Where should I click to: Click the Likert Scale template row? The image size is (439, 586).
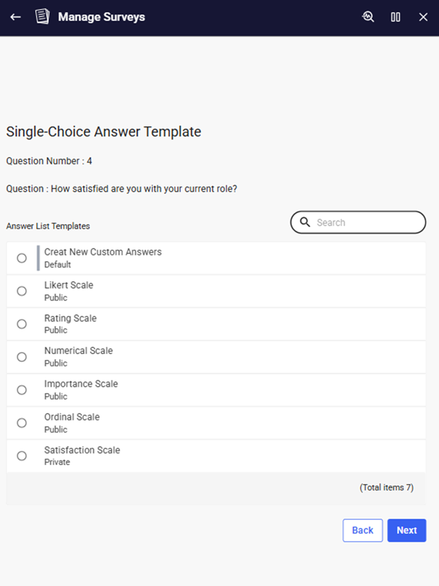coord(216,291)
